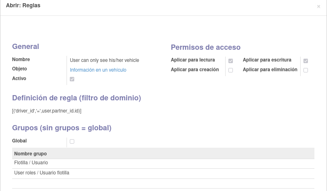Viewport: 327px width, 191px height.
Task: Enable the Global checkbox
Action: click(x=72, y=142)
